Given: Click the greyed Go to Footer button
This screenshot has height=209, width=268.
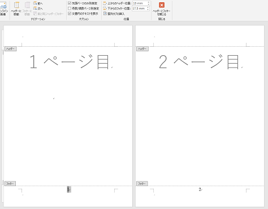Looking at the screenshot, I should (27, 8).
